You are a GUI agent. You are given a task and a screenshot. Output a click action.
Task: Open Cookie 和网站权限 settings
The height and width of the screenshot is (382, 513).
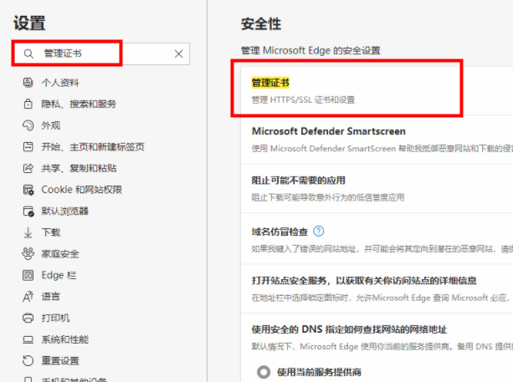tap(82, 190)
